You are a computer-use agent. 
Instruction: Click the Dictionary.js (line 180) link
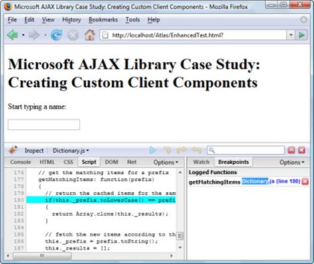(271, 181)
